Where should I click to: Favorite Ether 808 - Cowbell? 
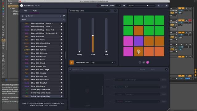pyautogui.click(x=61, y=47)
